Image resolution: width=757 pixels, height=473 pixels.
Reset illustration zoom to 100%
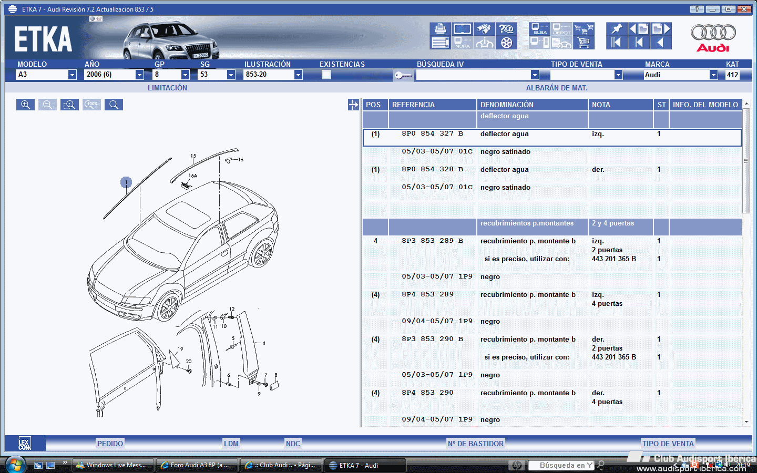[x=91, y=105]
